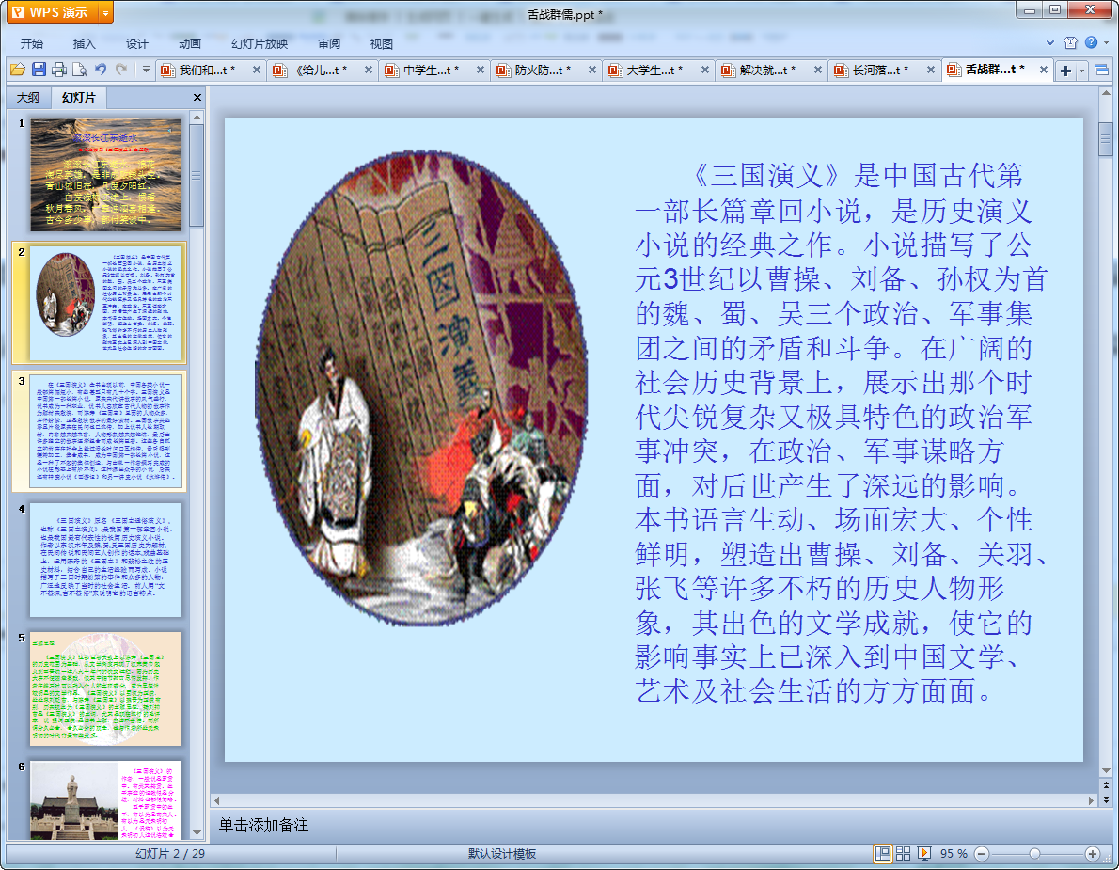Close the active 舌战群...t document tab
Viewport: 1119px width, 870px height.
pyautogui.click(x=1044, y=70)
